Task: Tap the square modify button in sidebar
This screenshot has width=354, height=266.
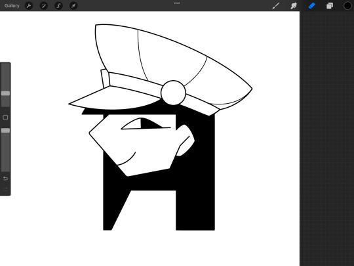Action: tap(5, 118)
